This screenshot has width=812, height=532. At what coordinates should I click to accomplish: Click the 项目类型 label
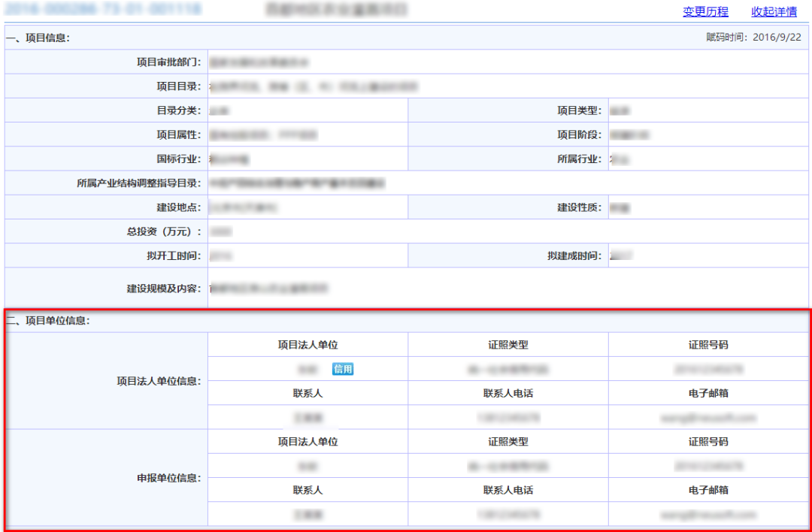(579, 110)
